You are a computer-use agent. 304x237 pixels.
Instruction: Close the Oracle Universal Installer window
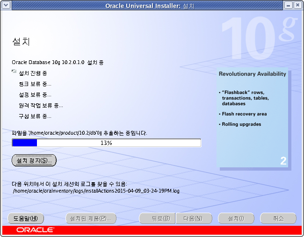(297, 5)
